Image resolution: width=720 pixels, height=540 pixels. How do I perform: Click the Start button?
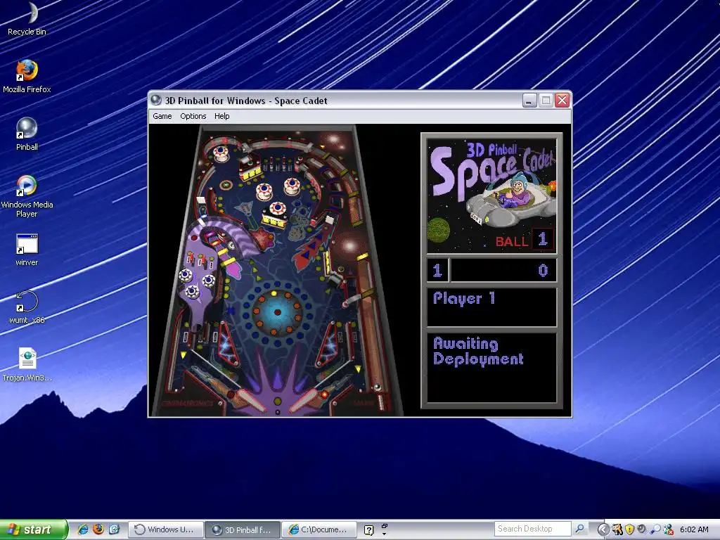click(34, 529)
